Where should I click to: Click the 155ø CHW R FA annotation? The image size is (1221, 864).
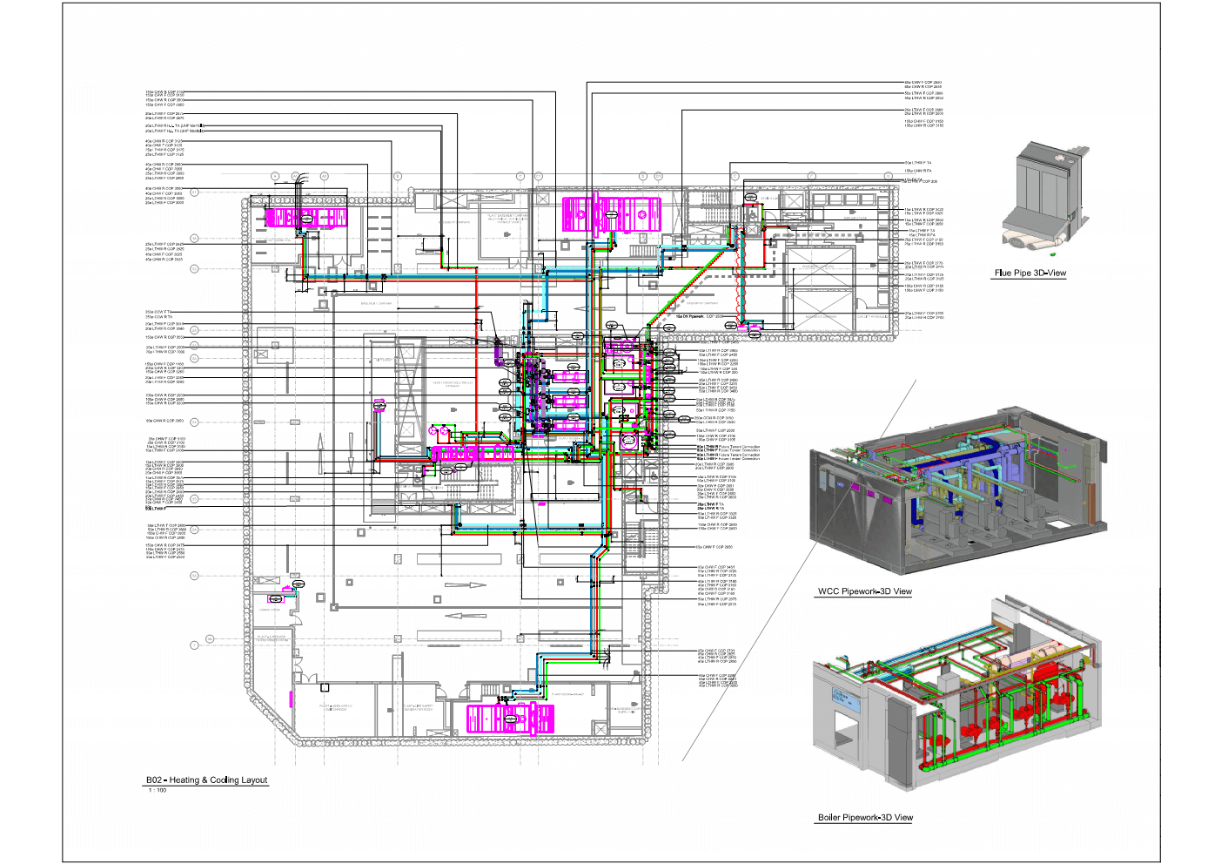(918, 171)
